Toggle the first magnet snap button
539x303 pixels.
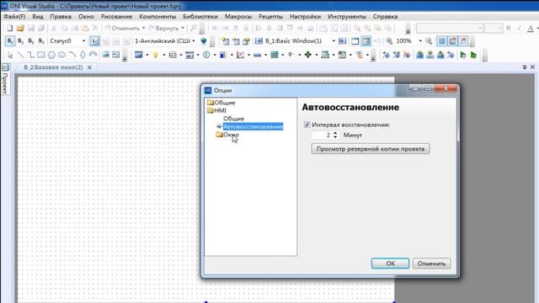click(x=453, y=41)
